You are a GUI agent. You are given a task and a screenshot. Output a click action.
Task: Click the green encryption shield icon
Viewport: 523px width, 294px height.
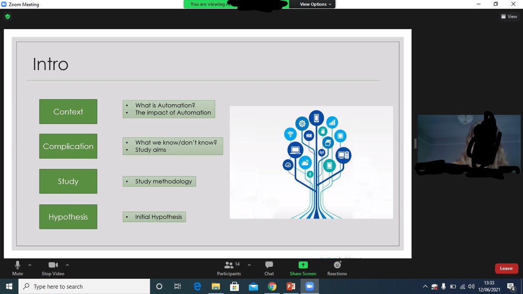(x=7, y=17)
